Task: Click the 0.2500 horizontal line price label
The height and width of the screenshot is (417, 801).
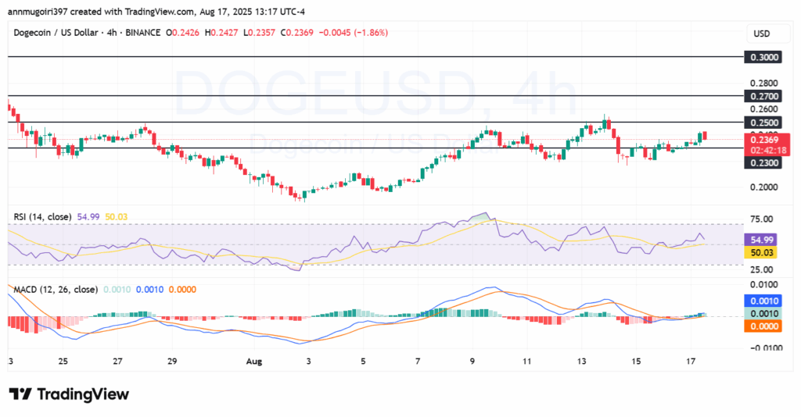Action: pyautogui.click(x=763, y=123)
